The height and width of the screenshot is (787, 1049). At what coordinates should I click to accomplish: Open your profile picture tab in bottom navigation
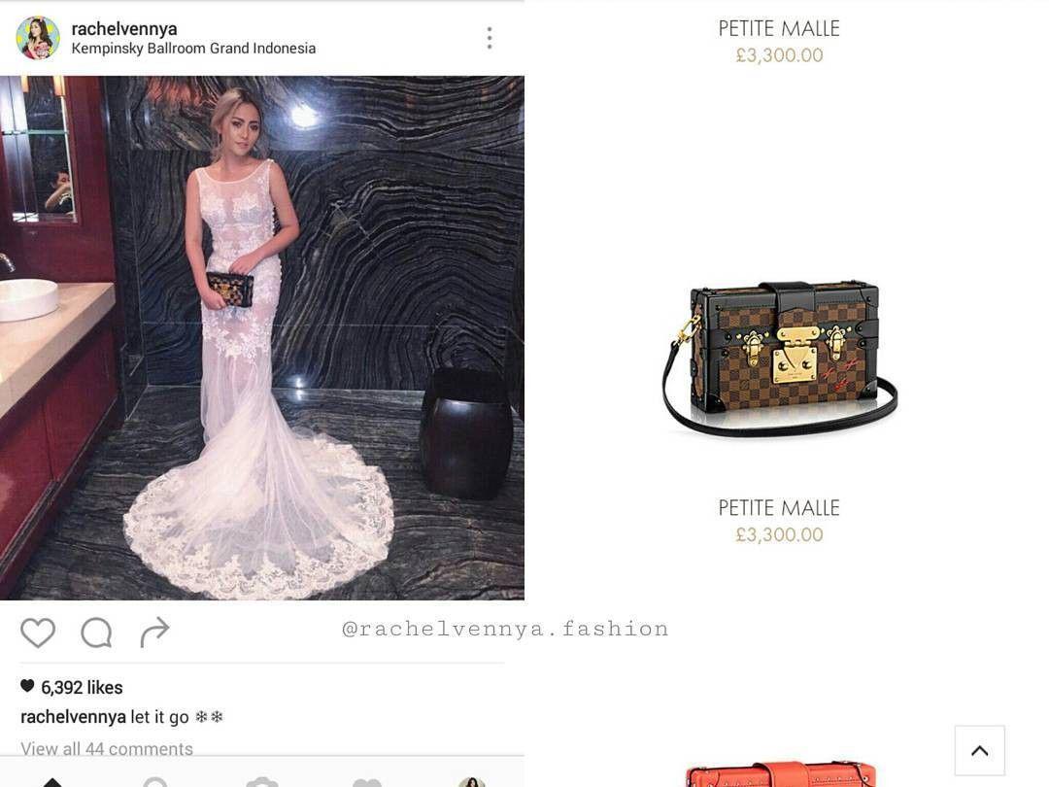coord(472,781)
